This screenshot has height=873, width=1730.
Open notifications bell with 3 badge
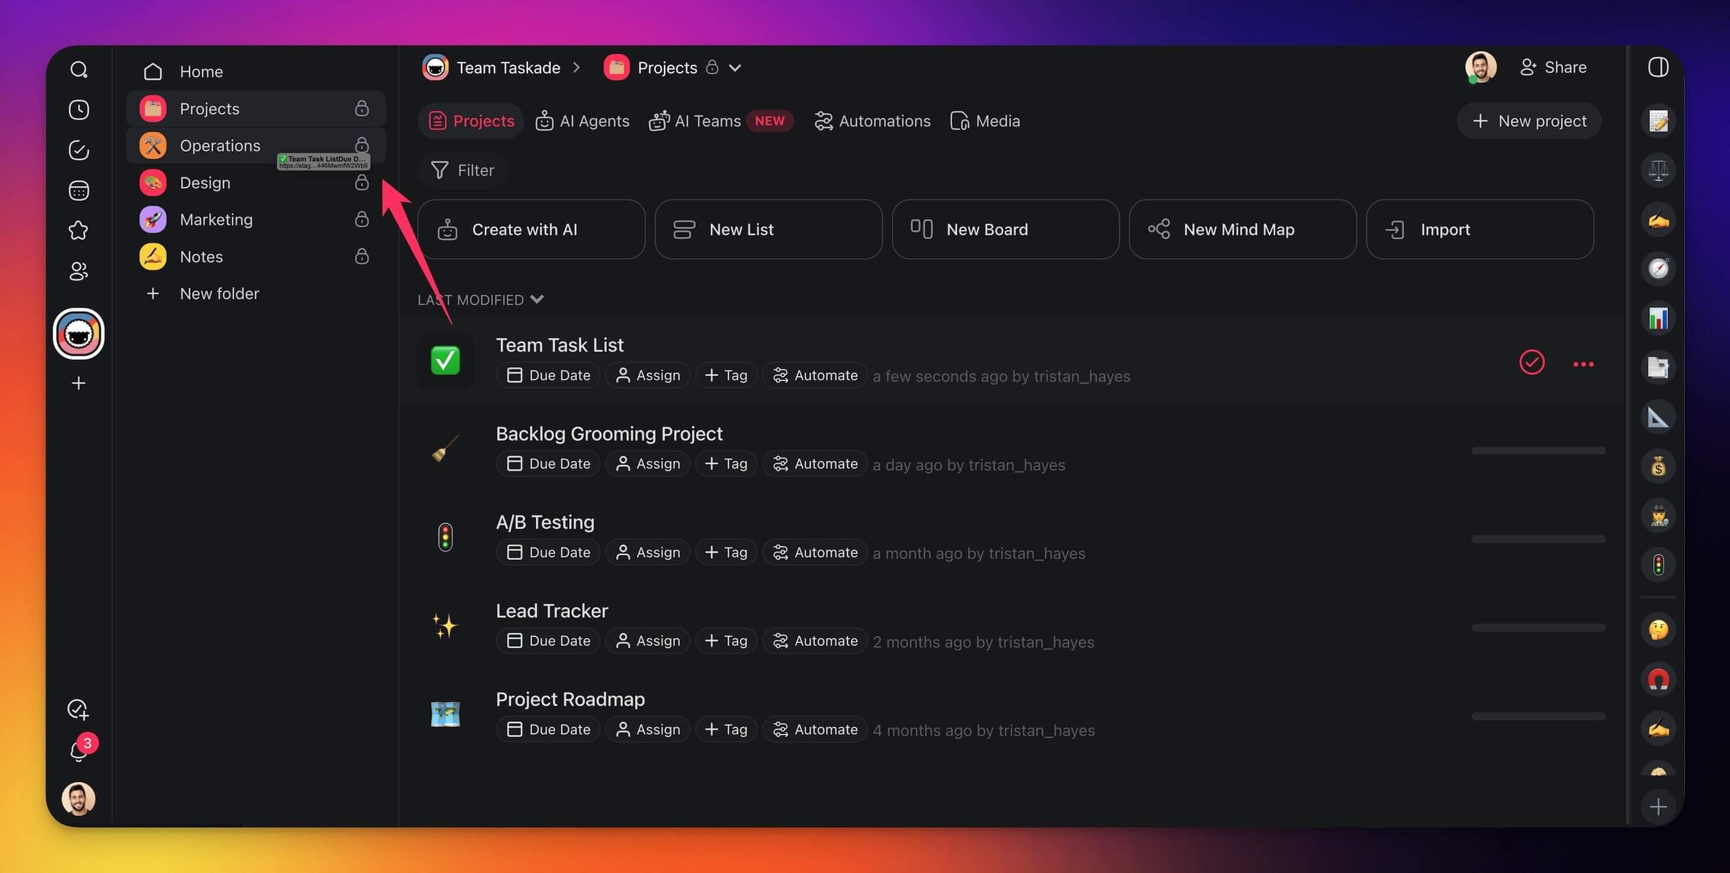pyautogui.click(x=79, y=750)
